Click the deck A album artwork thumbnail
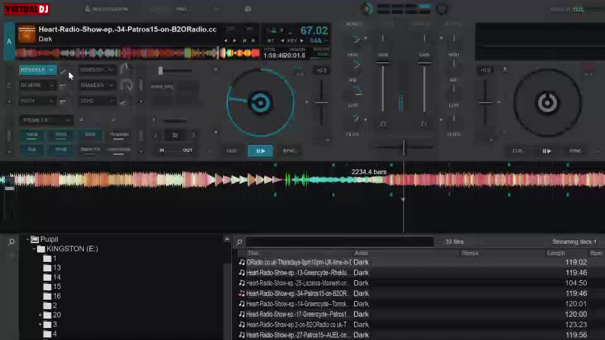 (x=26, y=34)
